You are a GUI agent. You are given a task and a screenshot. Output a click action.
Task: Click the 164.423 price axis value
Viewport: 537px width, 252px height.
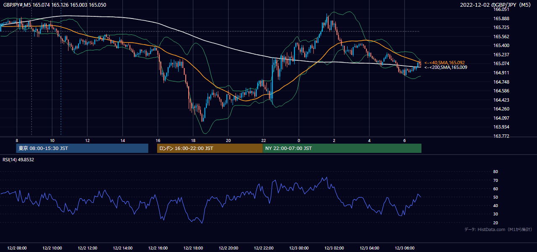click(x=501, y=100)
